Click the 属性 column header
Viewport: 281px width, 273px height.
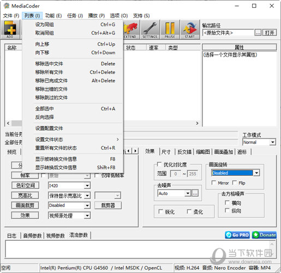pyautogui.click(x=240, y=48)
